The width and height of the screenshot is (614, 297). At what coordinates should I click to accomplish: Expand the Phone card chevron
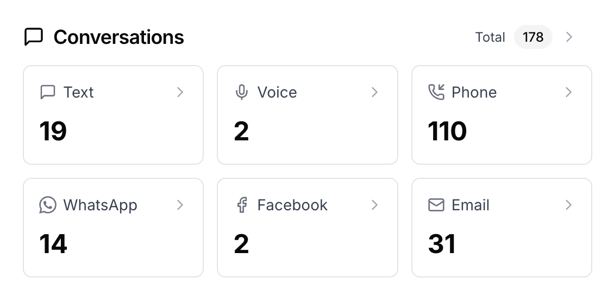568,92
